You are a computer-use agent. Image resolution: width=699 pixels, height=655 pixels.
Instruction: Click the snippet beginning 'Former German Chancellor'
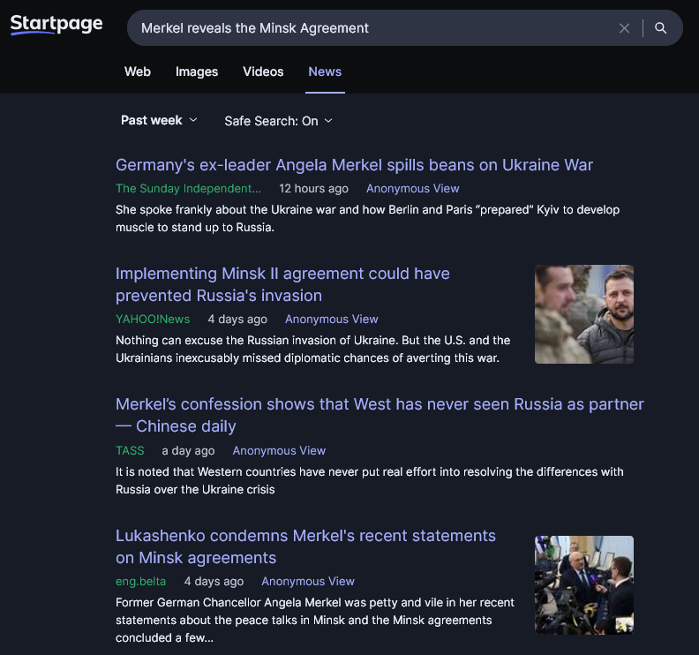[315, 621]
